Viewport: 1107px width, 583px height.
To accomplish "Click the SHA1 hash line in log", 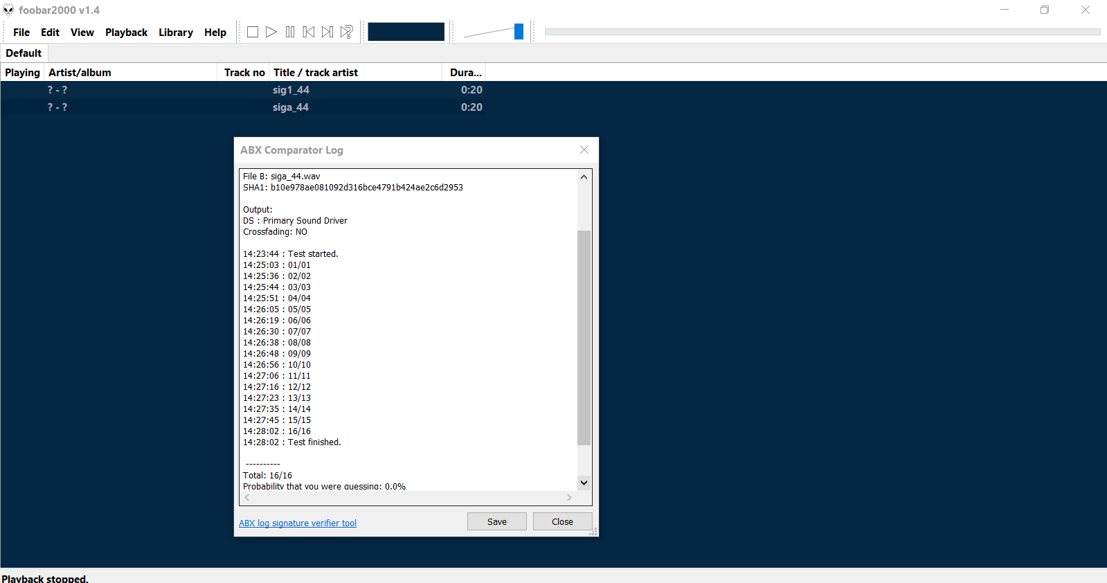I will (x=353, y=188).
